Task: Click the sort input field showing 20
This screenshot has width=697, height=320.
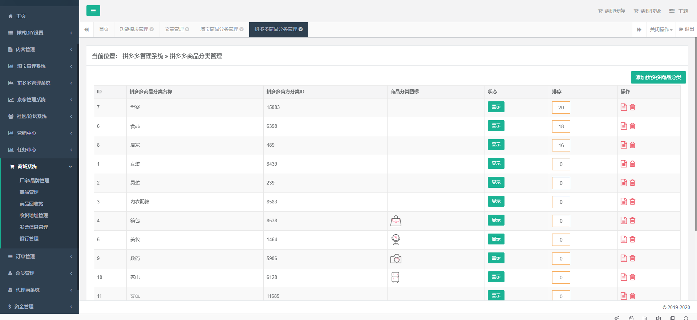Action: [x=561, y=108]
